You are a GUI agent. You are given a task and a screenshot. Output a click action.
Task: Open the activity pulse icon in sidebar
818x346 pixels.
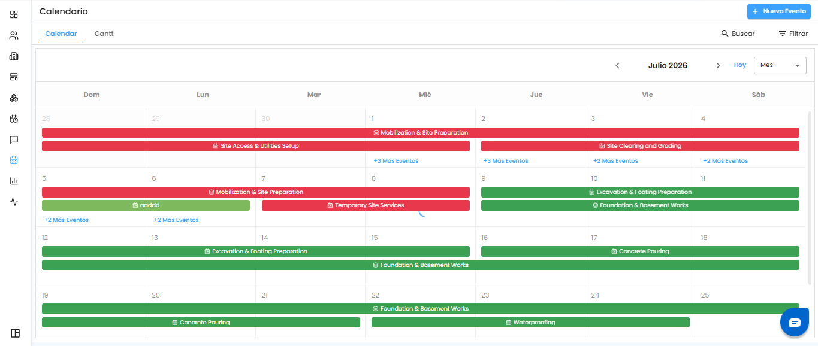[14, 202]
